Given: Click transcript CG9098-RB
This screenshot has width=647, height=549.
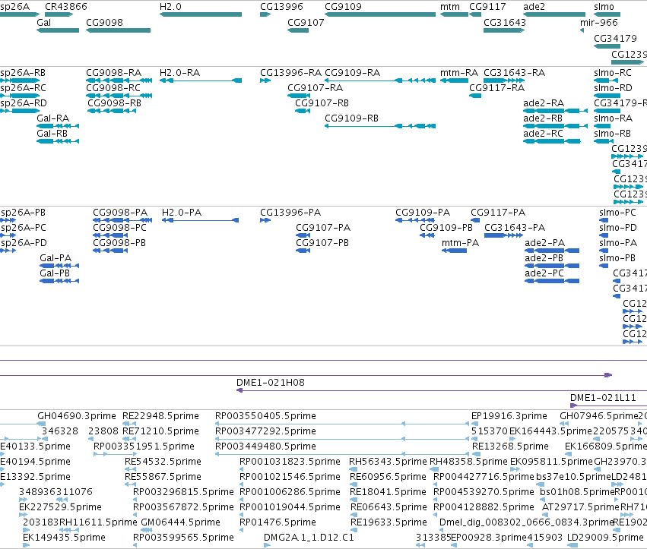Looking at the screenshot, I should (112, 111).
